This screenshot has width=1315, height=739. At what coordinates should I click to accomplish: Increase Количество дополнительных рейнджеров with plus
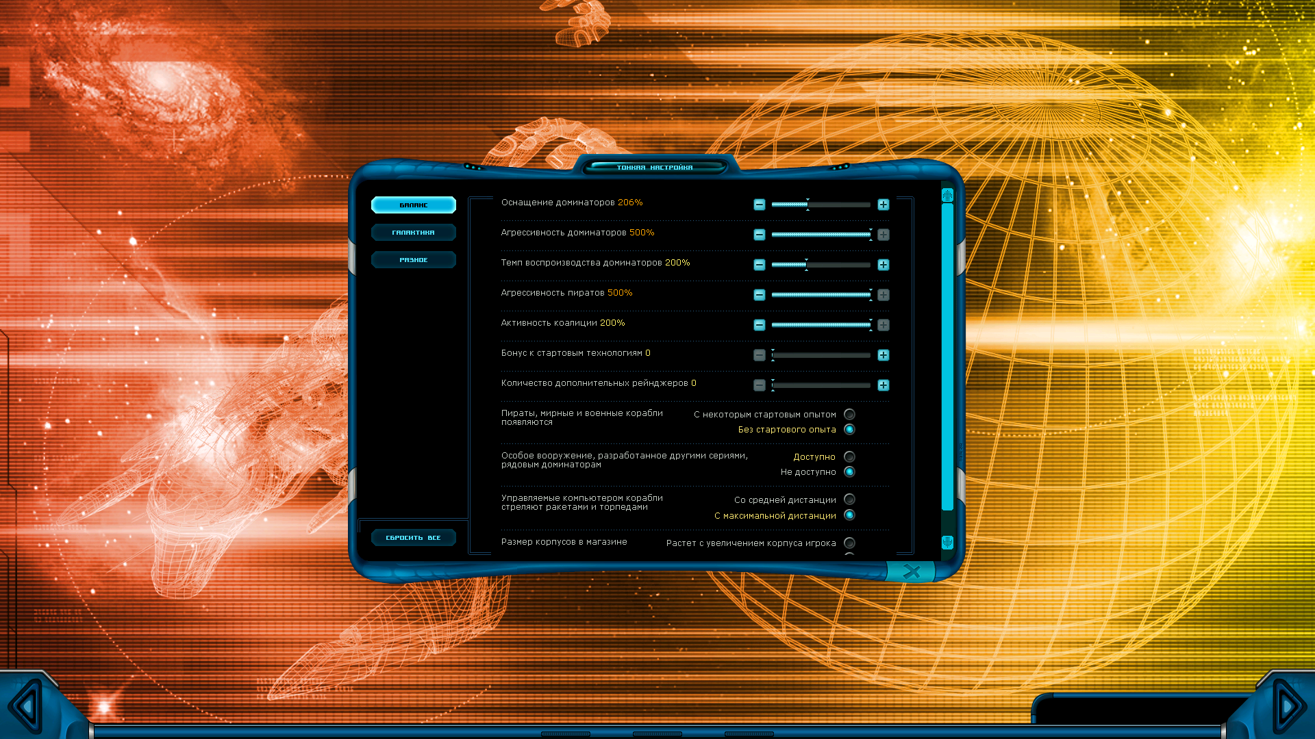pyautogui.click(x=884, y=385)
